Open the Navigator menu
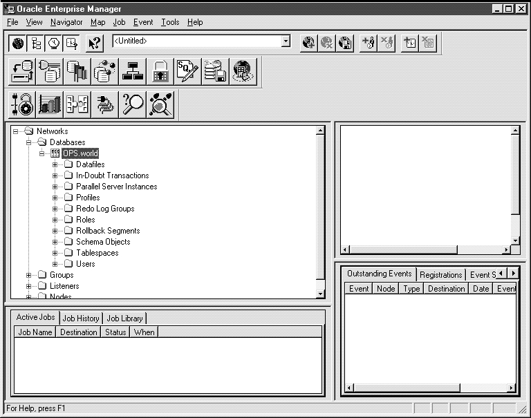Screen dimensions: 531x418 [66, 22]
